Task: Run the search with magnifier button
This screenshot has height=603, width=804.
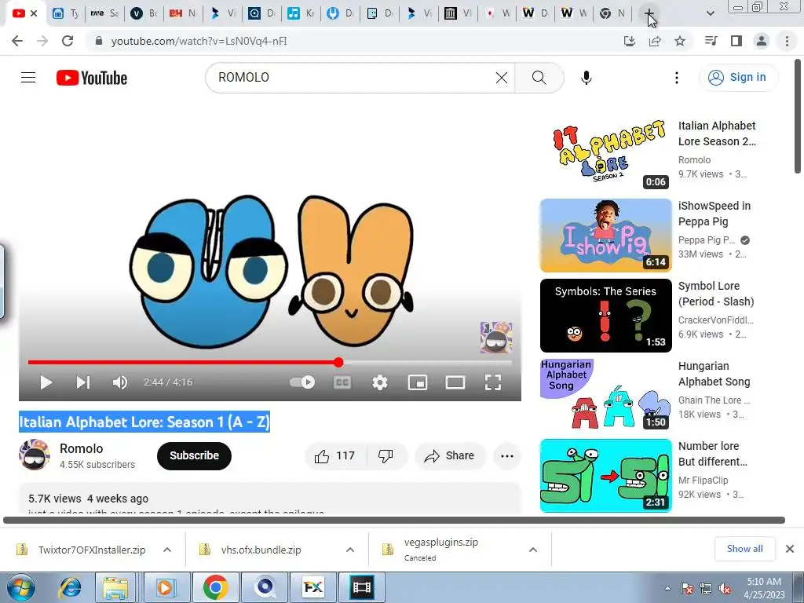Action: pos(539,78)
